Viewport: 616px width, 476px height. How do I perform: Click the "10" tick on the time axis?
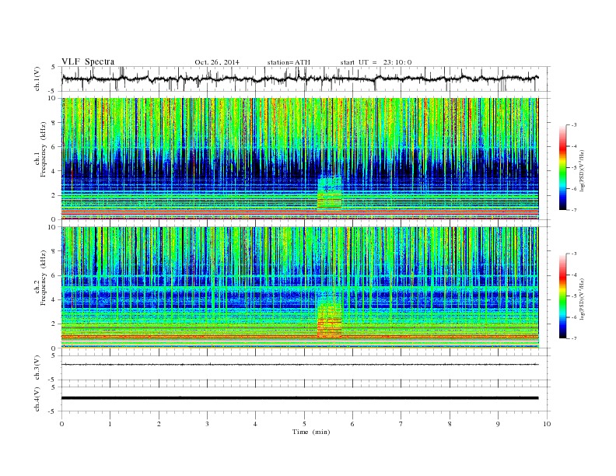tap(547, 424)
